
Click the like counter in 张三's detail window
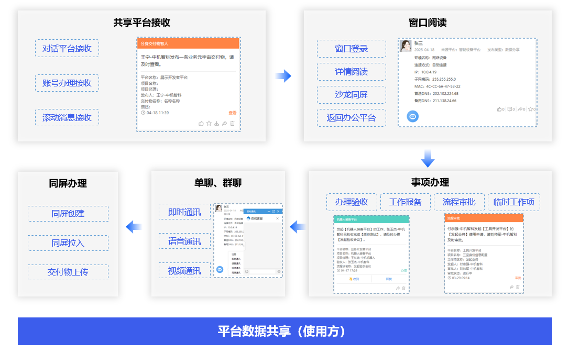(x=500, y=109)
